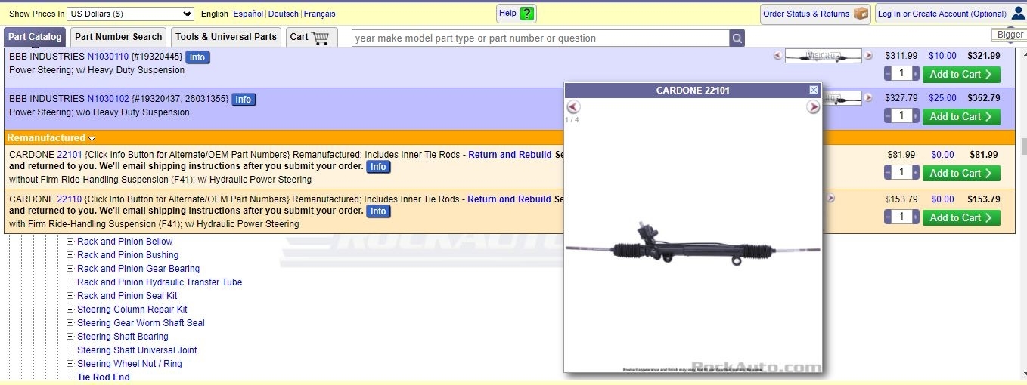Screen dimensions: 1027x385
Task: Open Tools & Universal Parts tab
Action: pyautogui.click(x=226, y=37)
